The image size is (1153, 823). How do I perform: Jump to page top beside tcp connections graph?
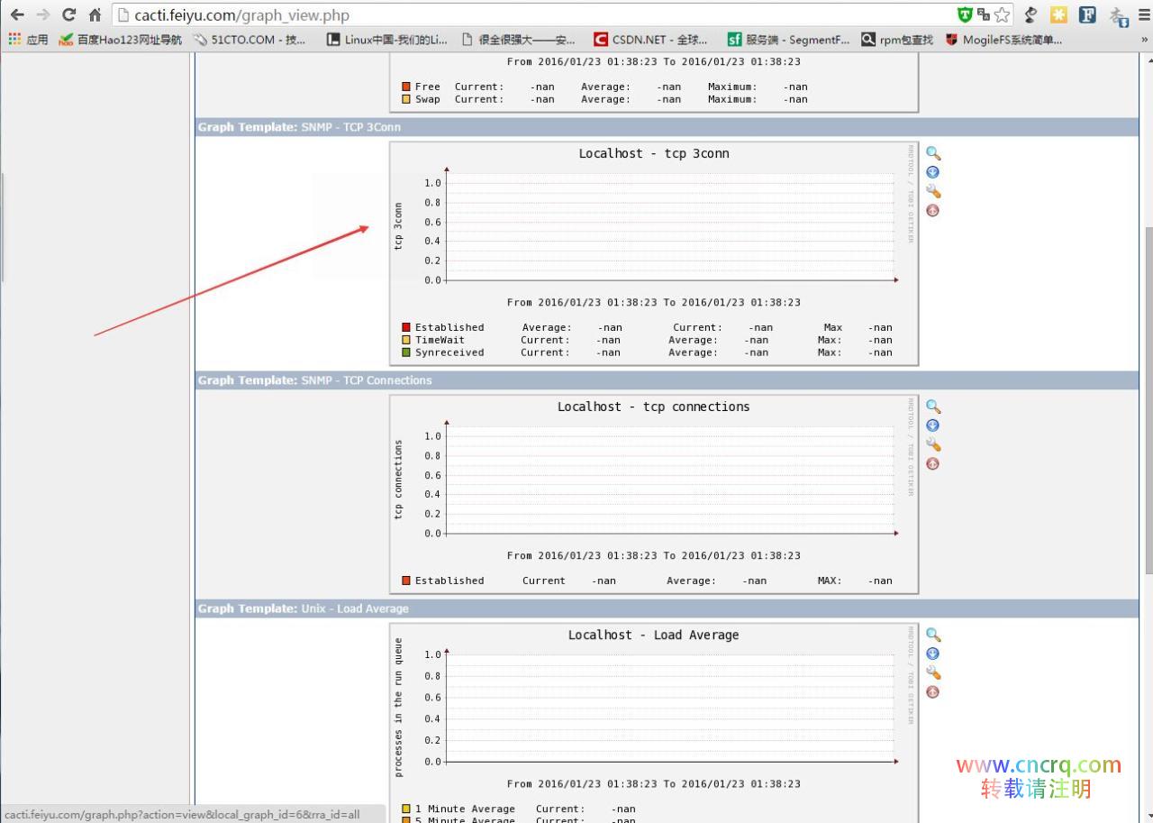pos(933,463)
